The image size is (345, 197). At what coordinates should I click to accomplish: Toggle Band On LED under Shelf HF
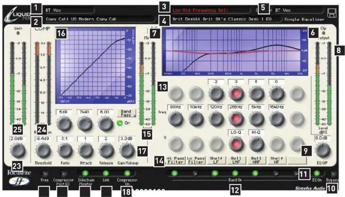[x=276, y=174]
